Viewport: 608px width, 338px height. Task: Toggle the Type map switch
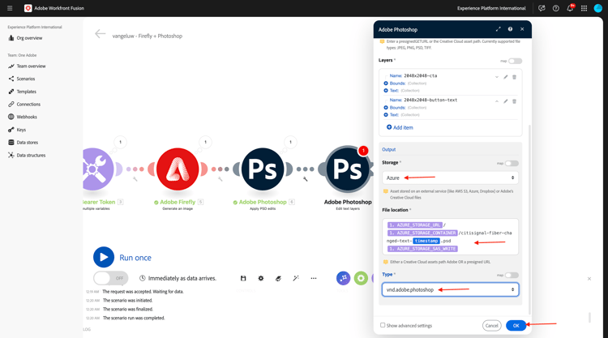click(512, 276)
